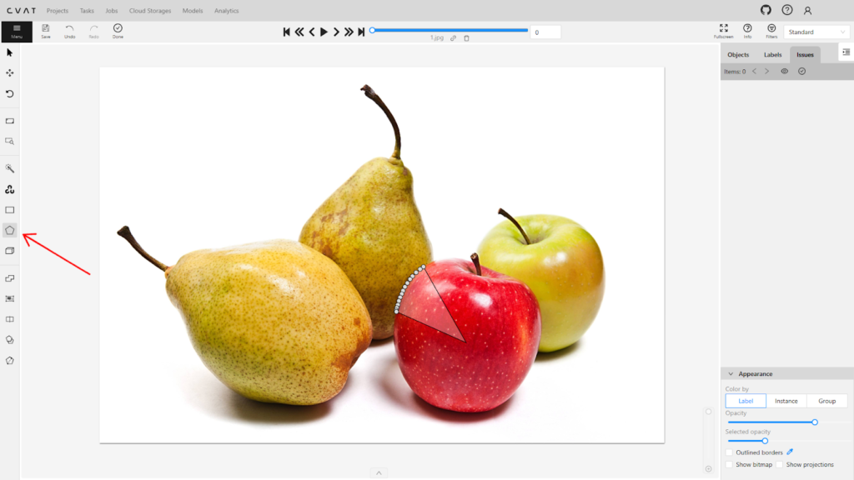Screen dimensions: 854x480
Task: Go to the previous frame
Action: pyautogui.click(x=312, y=32)
